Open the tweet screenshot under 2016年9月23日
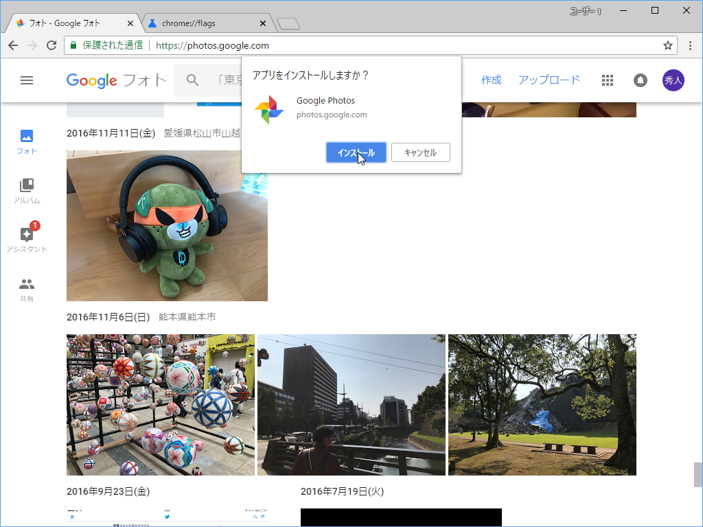The height and width of the screenshot is (527, 703). [167, 517]
